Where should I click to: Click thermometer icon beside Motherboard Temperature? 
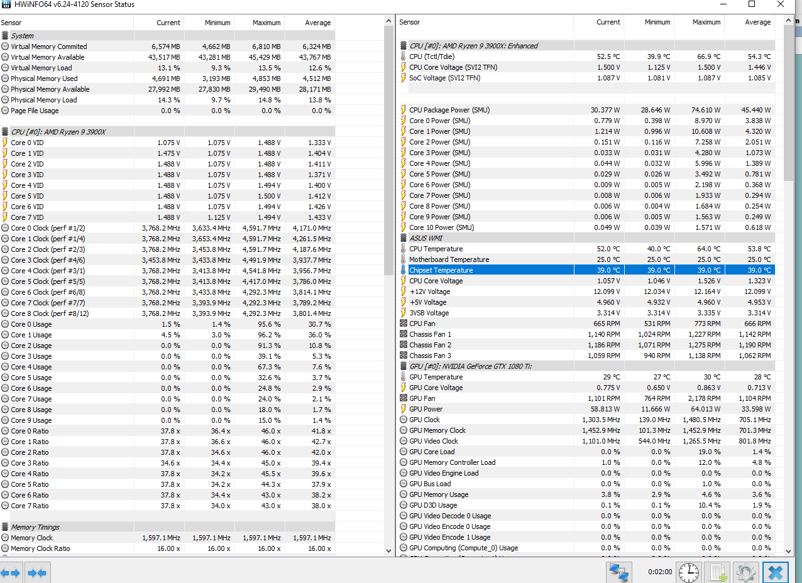click(404, 259)
